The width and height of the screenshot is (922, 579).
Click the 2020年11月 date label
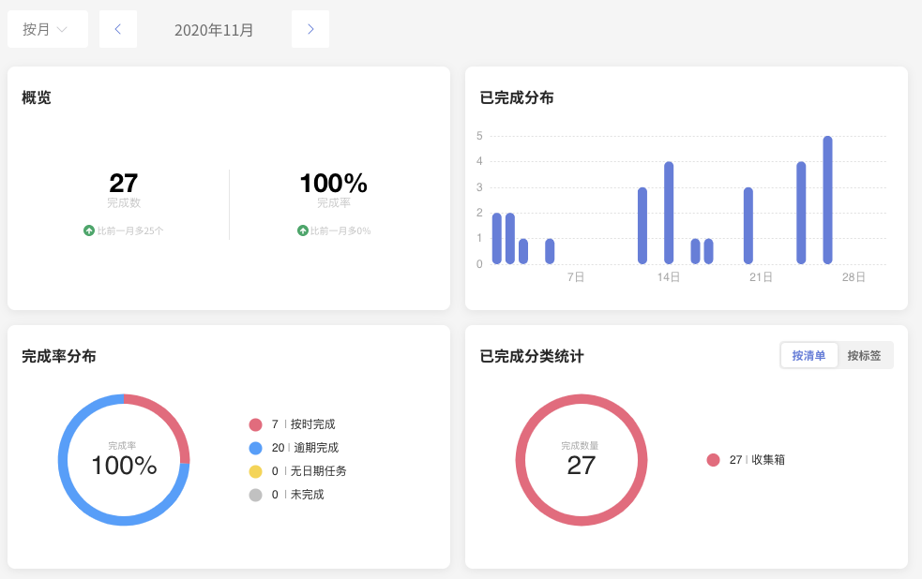tap(214, 30)
